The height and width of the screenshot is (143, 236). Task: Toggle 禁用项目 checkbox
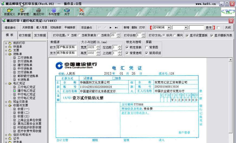(x=147, y=53)
